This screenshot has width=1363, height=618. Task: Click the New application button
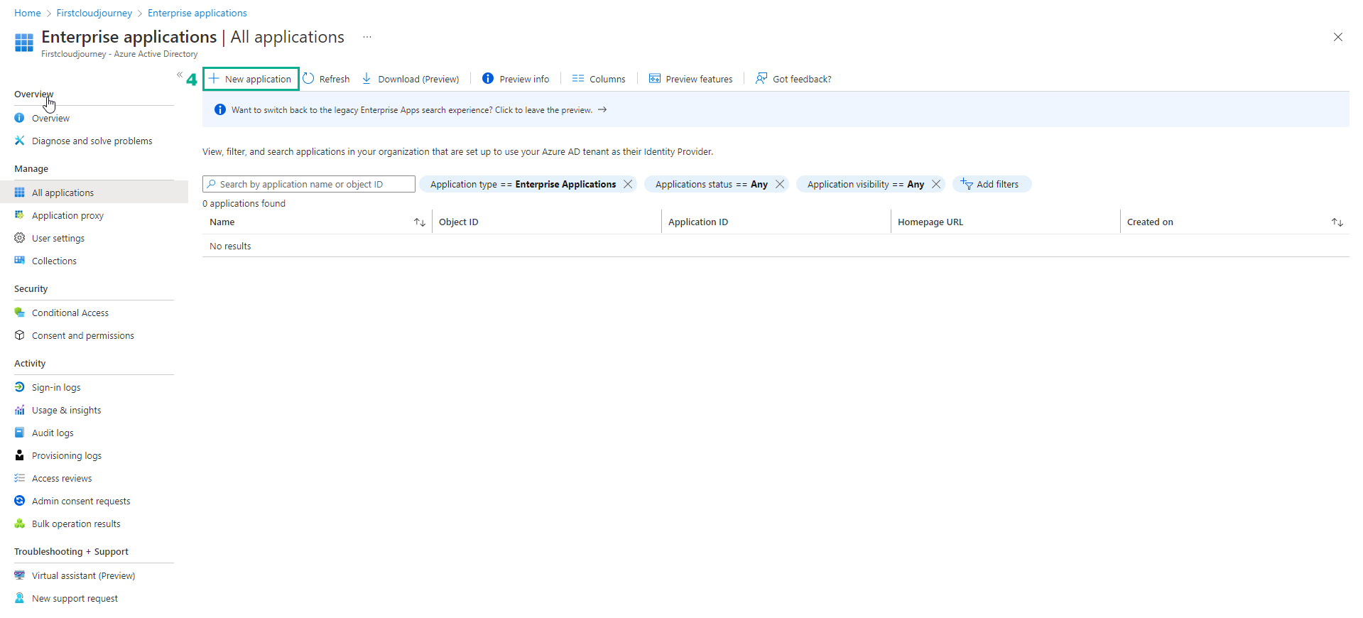pyautogui.click(x=251, y=79)
